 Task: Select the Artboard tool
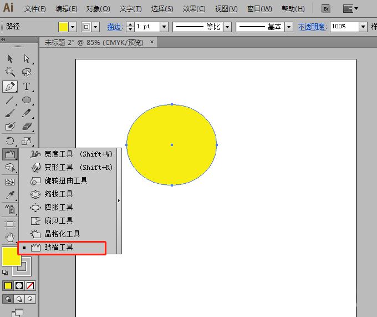pyautogui.click(x=10, y=224)
